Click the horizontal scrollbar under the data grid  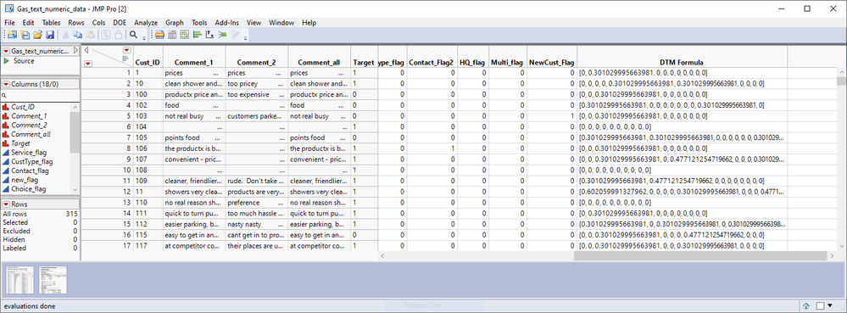coord(700,255)
